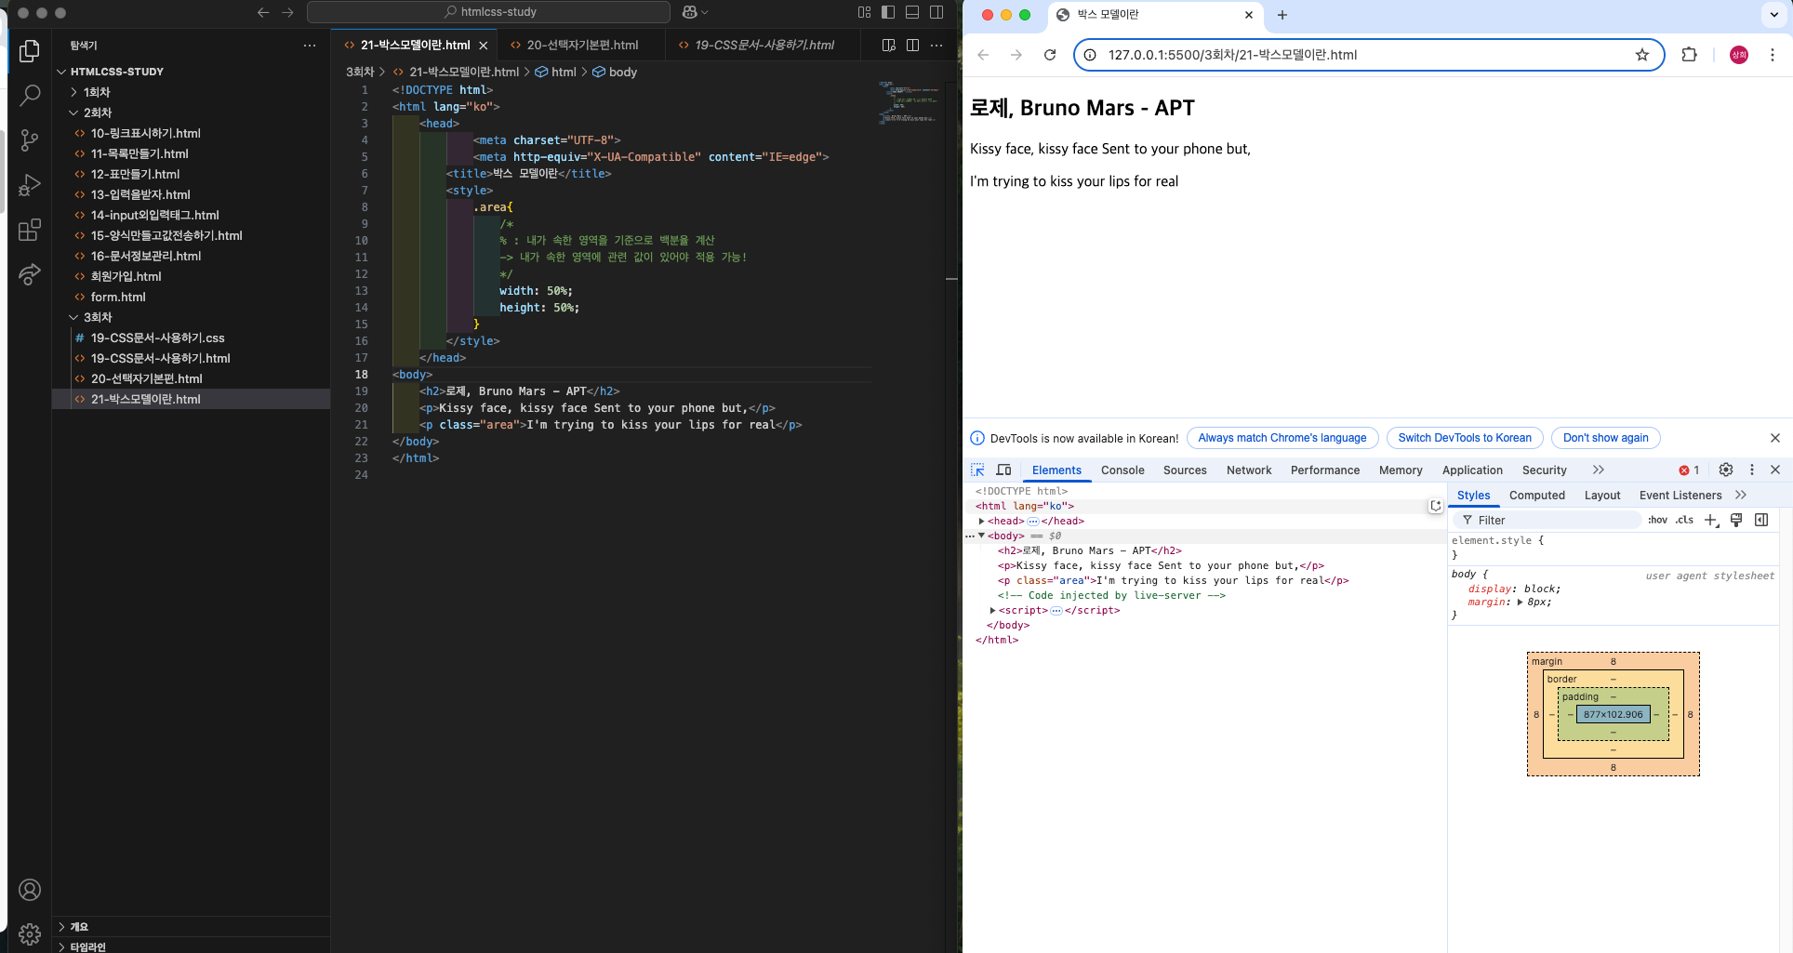This screenshot has width=1793, height=953.
Task: Open 회원가입.html from file tree
Action: (126, 276)
